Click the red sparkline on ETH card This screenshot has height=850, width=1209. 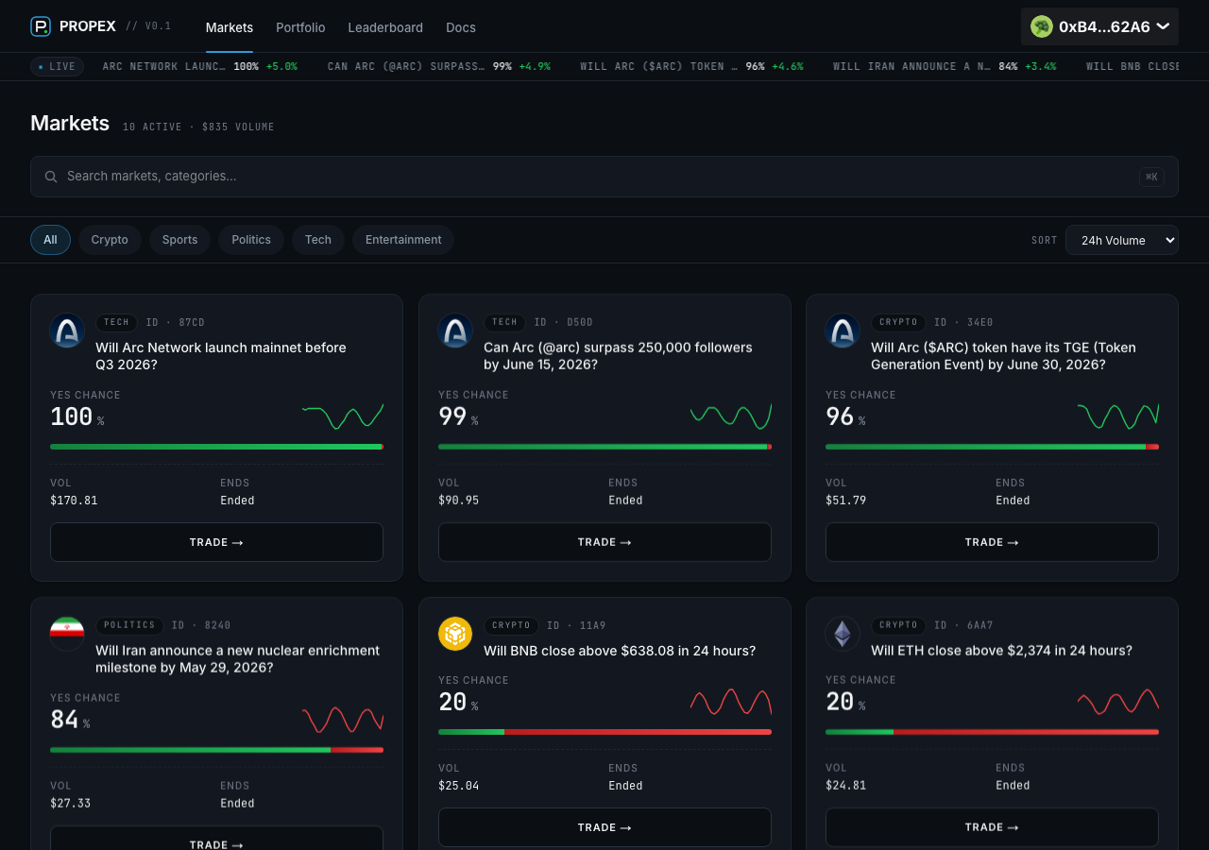1118,702
